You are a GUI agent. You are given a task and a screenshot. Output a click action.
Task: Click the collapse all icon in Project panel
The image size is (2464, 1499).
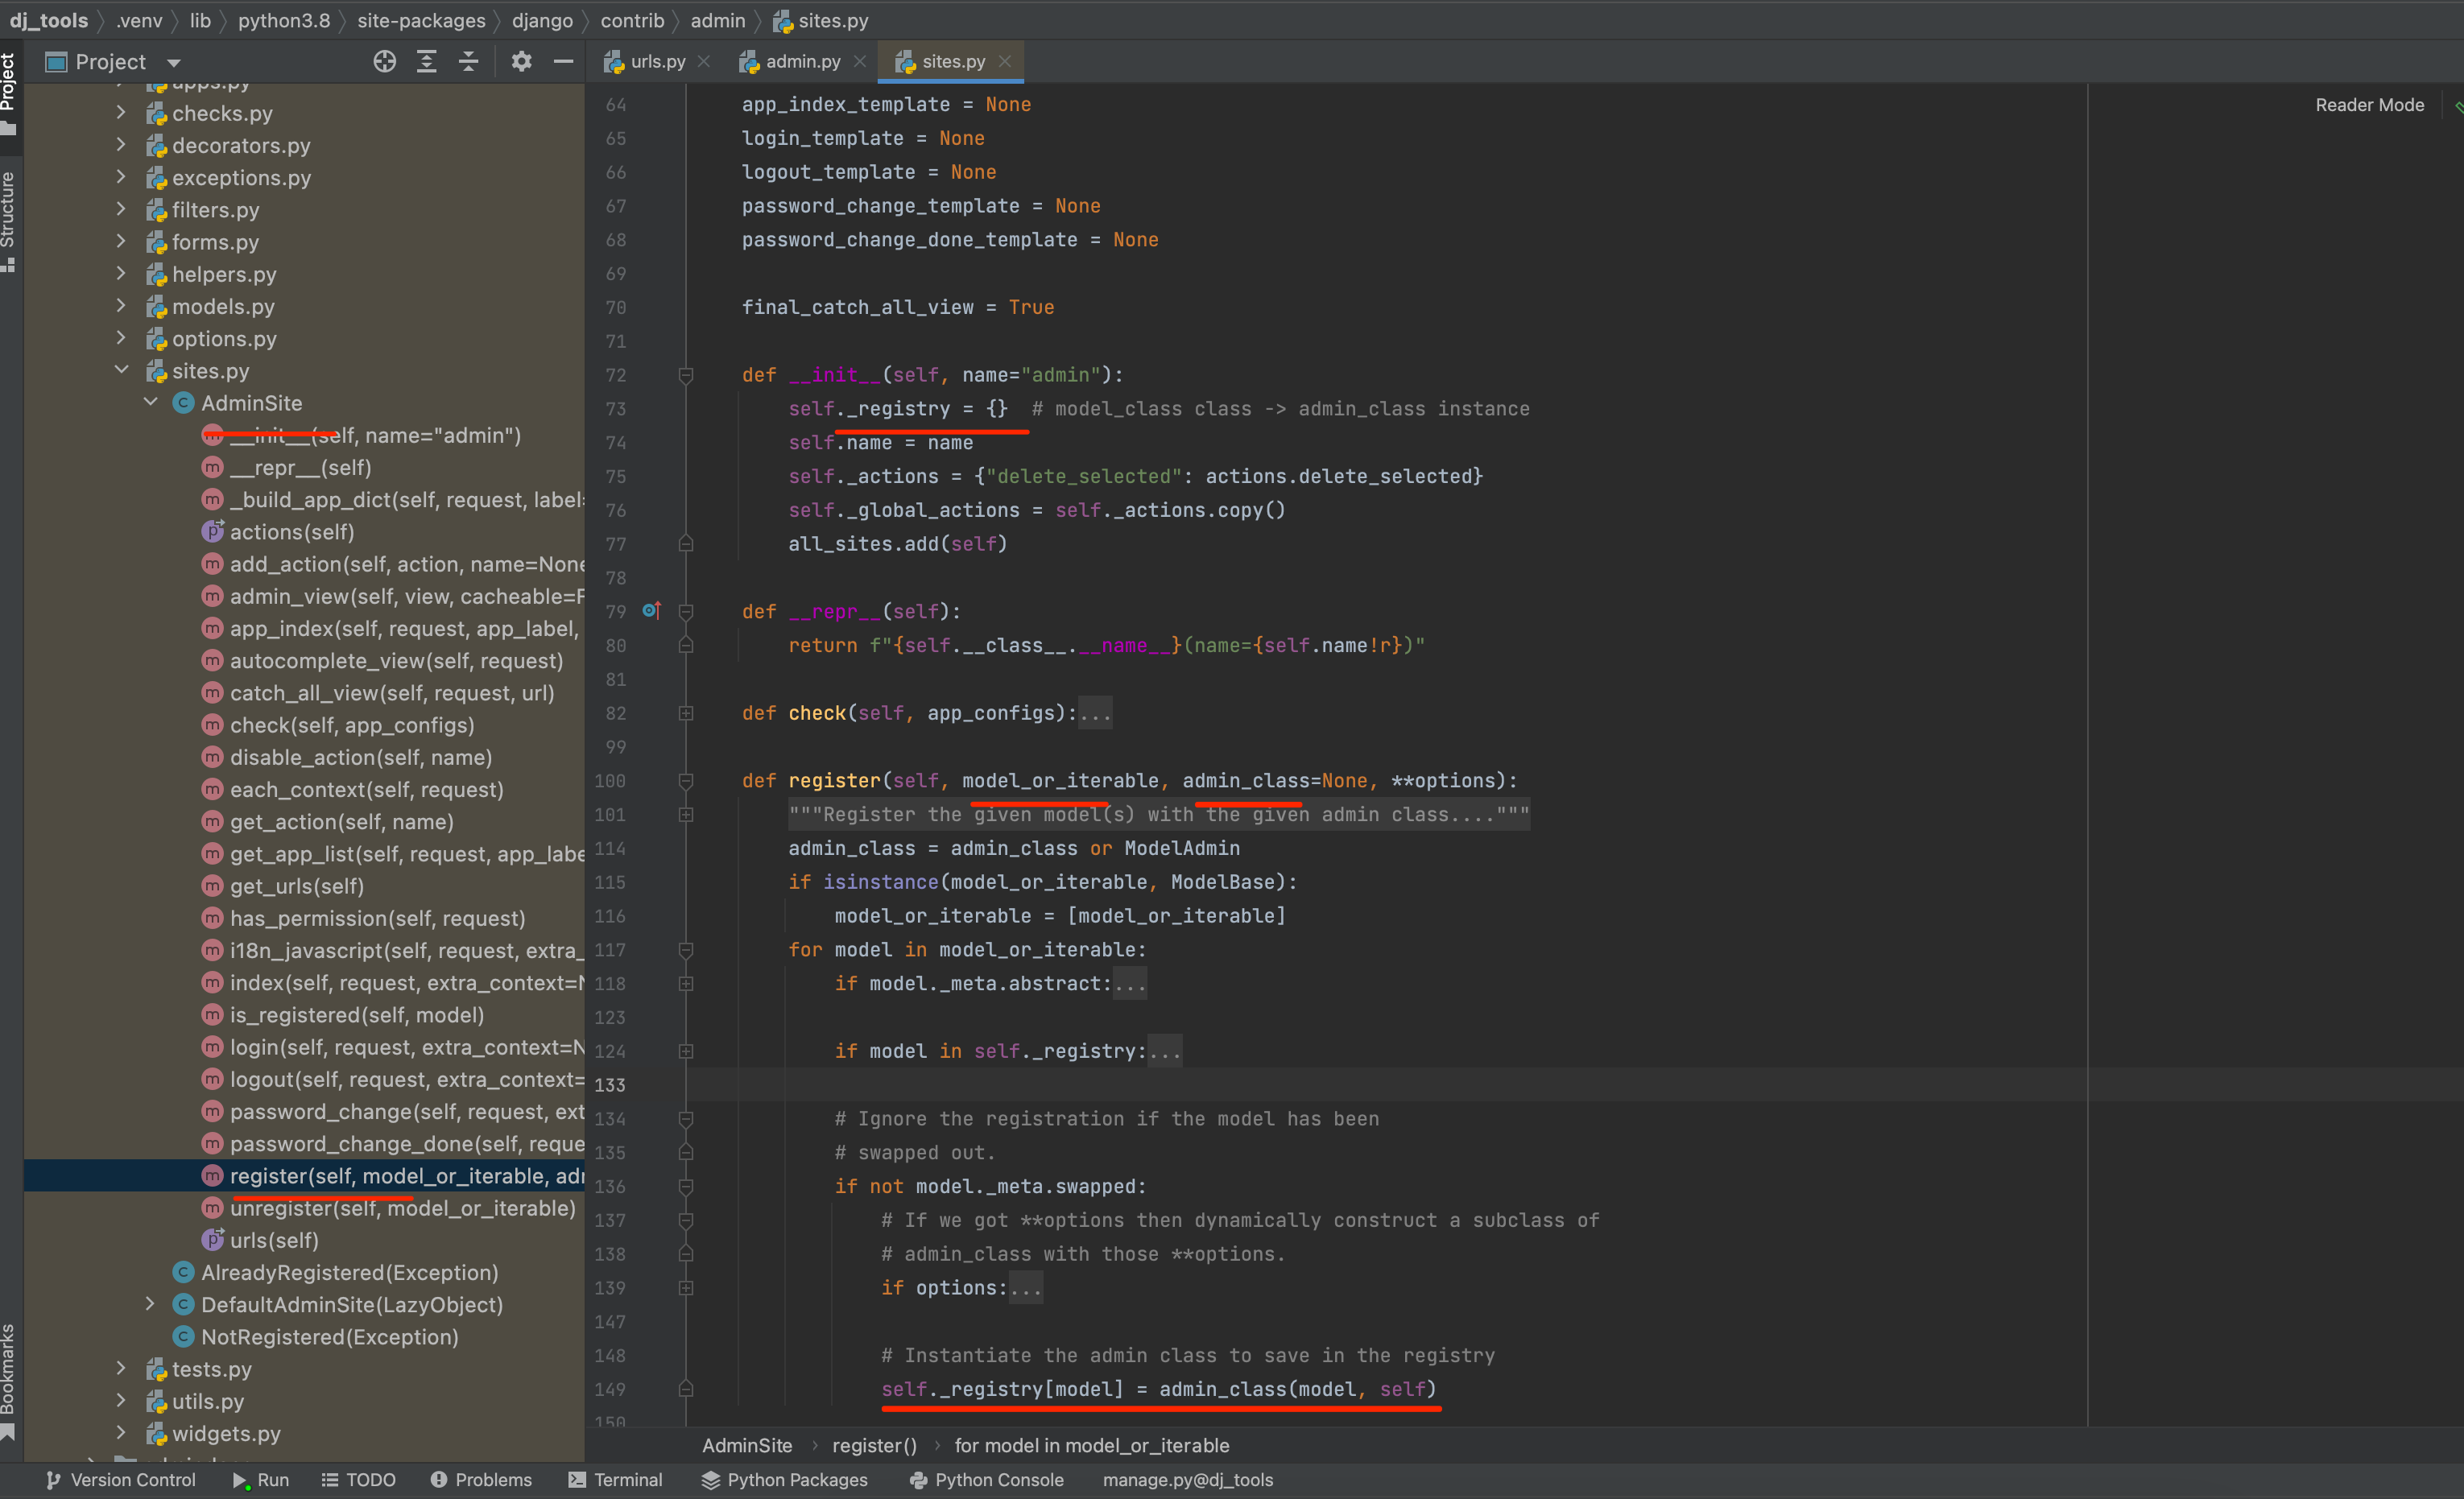pos(469,62)
